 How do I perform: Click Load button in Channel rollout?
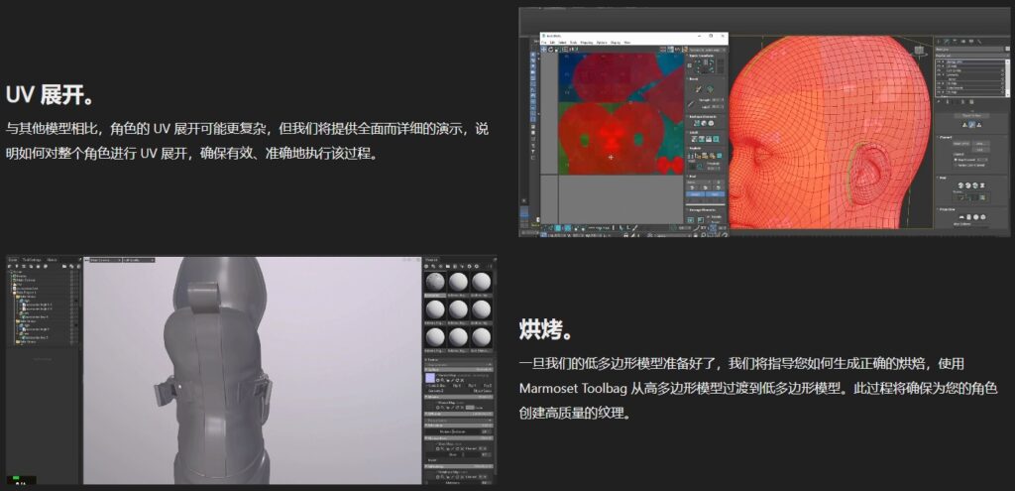[x=980, y=149]
